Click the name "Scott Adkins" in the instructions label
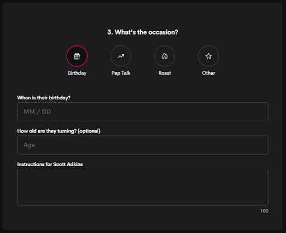This screenshot has width=286, height=233. 68,164
